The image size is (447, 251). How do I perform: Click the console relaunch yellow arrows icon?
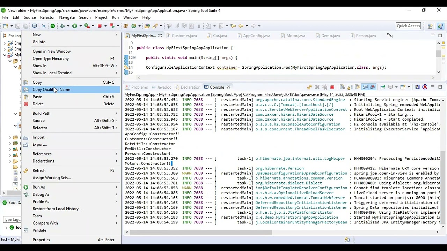click(x=310, y=87)
